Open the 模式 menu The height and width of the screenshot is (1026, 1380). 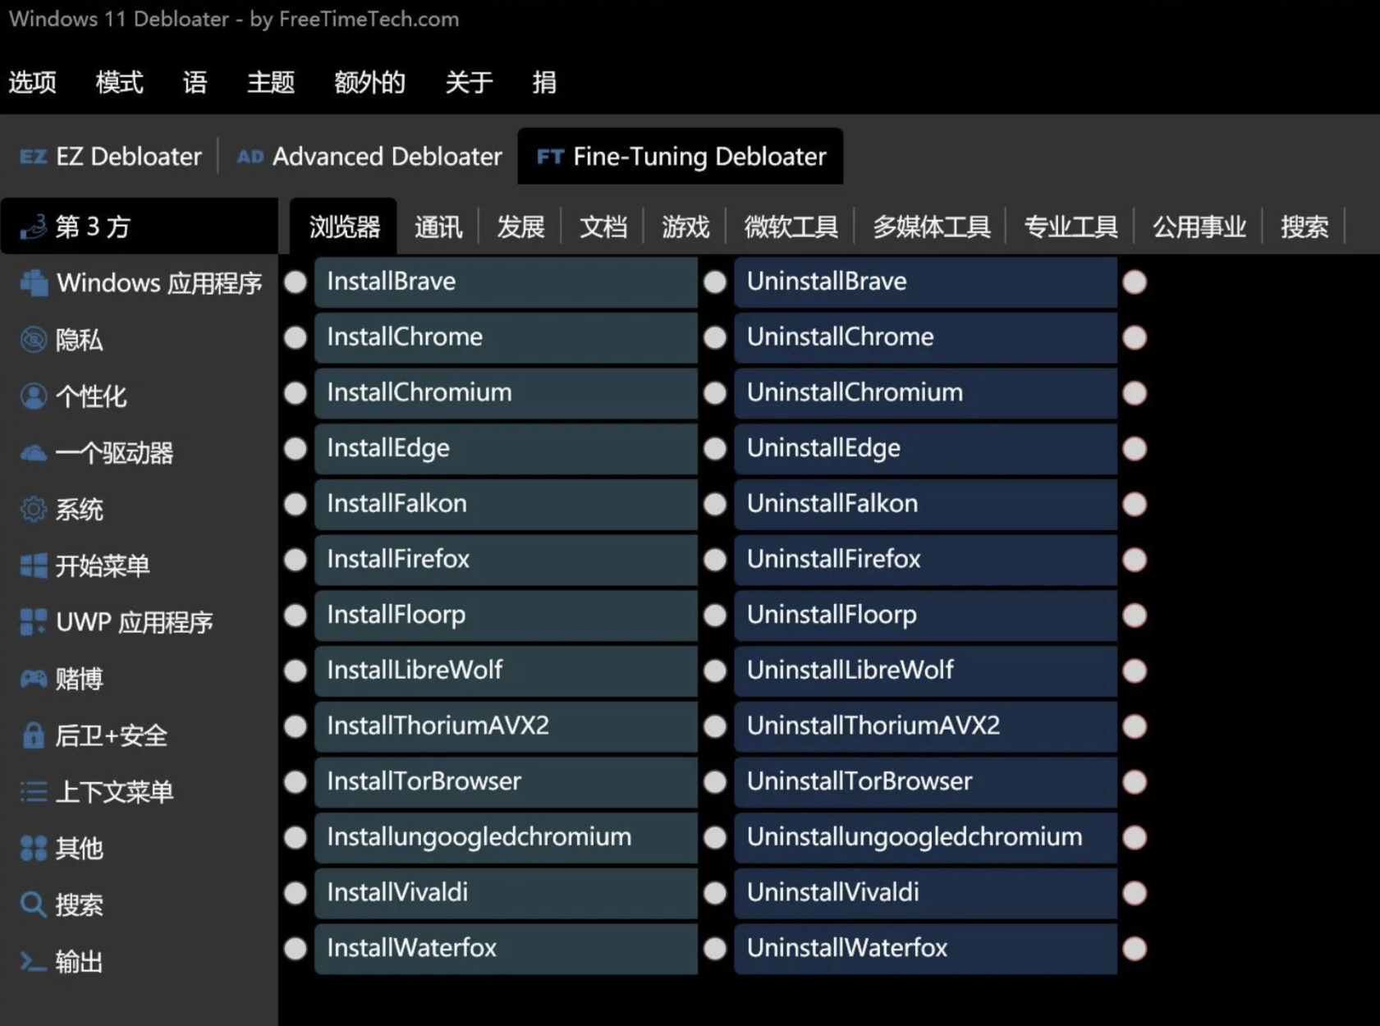(120, 82)
